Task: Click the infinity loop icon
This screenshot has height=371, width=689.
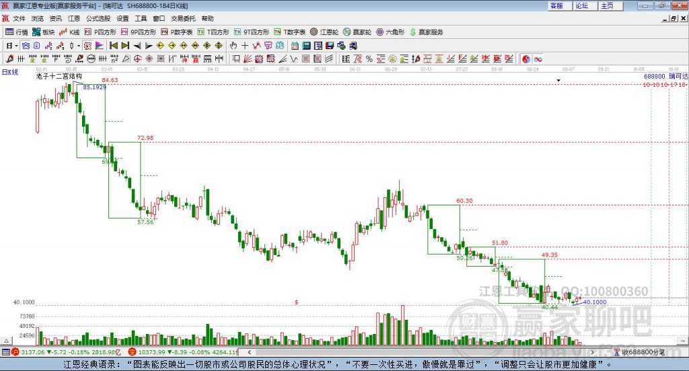Action: (538, 59)
